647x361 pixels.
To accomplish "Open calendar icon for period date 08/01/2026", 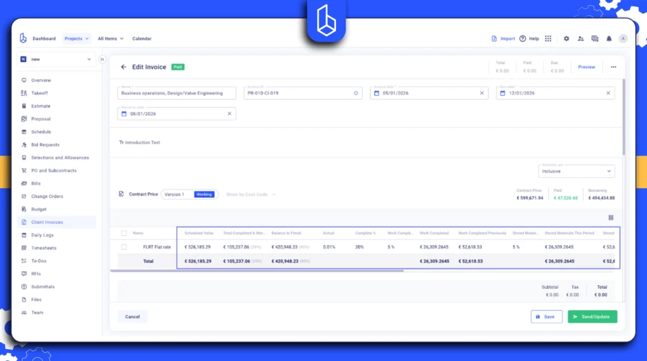I will pos(124,114).
